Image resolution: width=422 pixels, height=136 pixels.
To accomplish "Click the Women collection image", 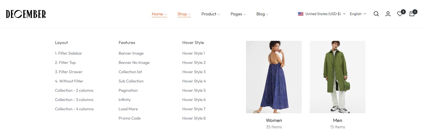I will point(274,77).
